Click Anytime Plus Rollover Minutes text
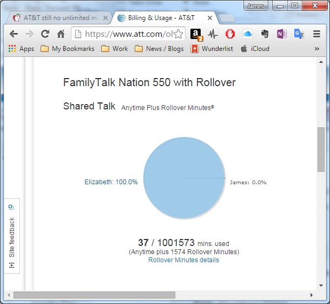330x304 pixels. click(x=168, y=108)
